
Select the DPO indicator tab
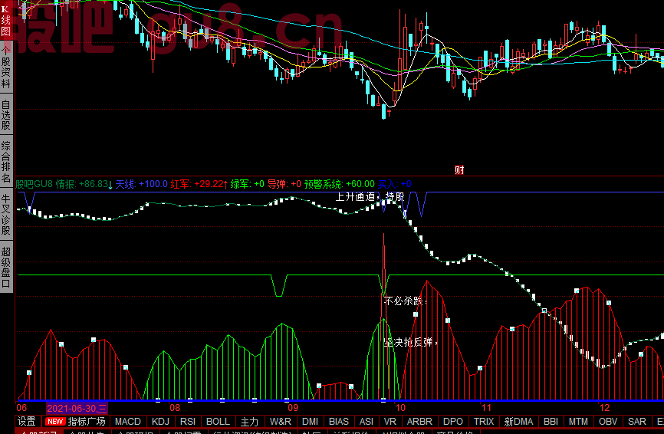pos(452,421)
